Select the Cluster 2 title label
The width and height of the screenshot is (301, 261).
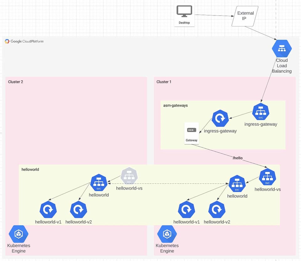[16, 82]
